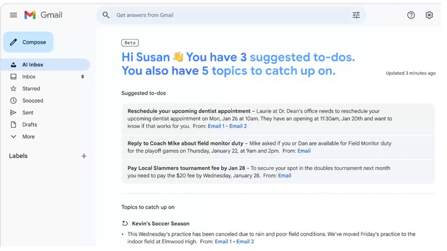Open Email link for Local Slammers fee
The width and height of the screenshot is (447, 251).
click(285, 176)
